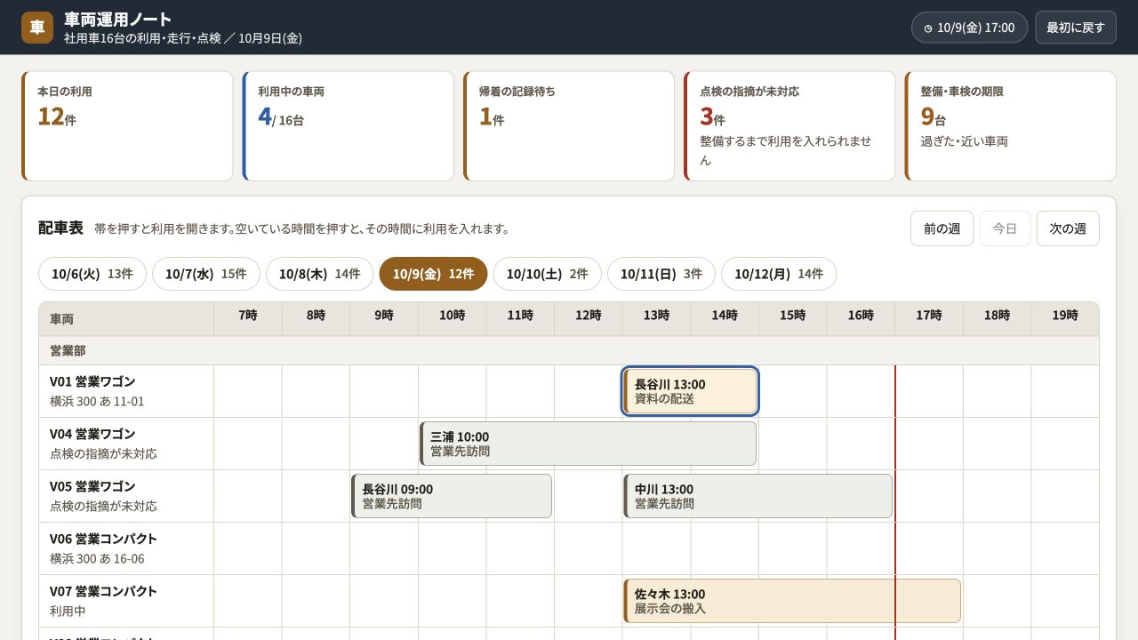Click the 車 app logo icon

[37, 28]
